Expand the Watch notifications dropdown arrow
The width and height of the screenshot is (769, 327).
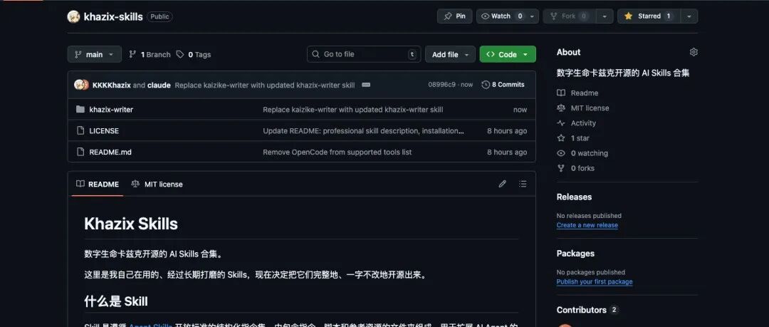click(532, 16)
